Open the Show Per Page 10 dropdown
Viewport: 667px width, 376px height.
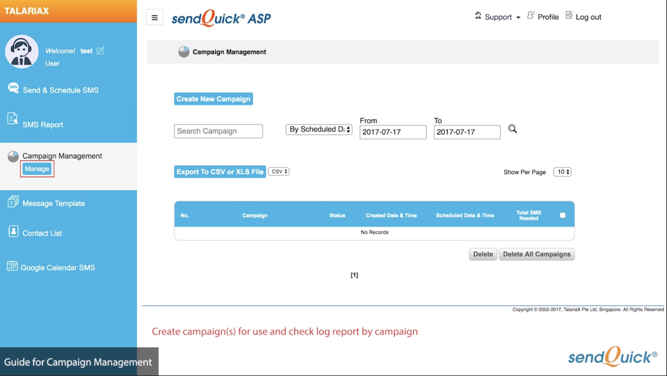point(562,172)
